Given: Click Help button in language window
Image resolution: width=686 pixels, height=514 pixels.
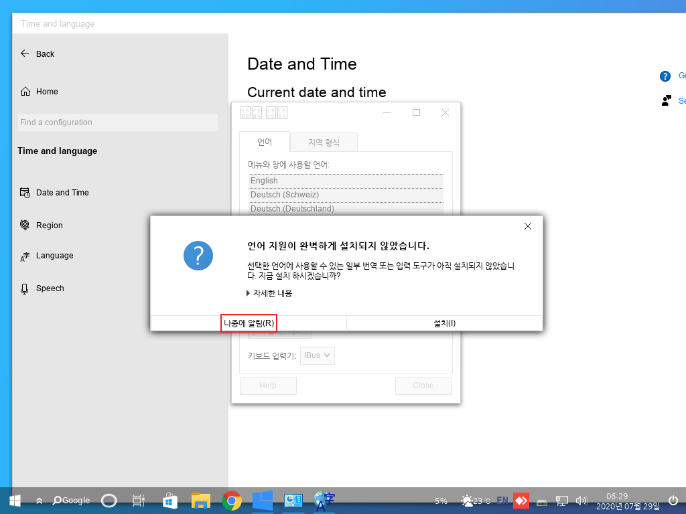Looking at the screenshot, I should point(268,385).
